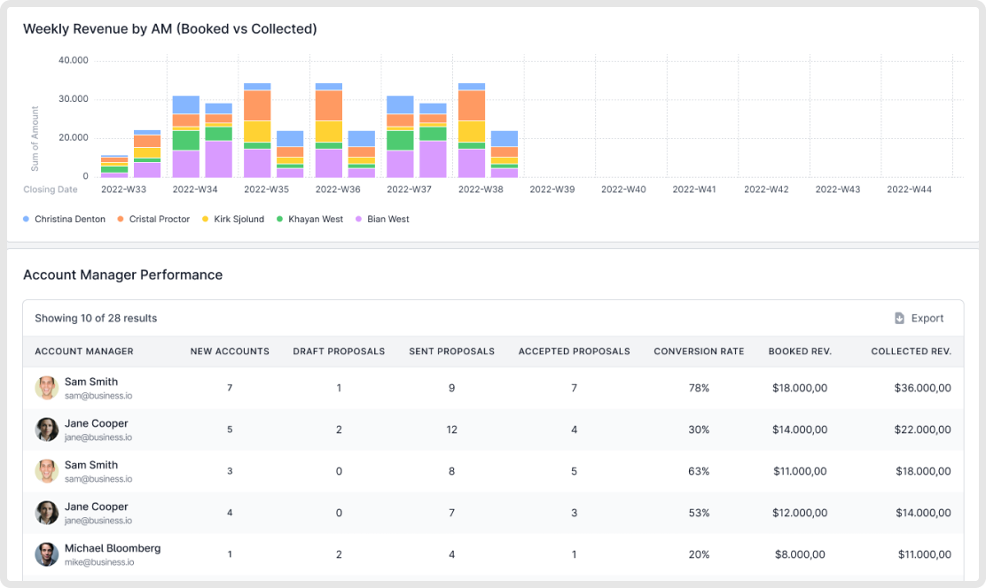Select the 20% conversion rate cell
The height and width of the screenshot is (588, 986).
(699, 554)
